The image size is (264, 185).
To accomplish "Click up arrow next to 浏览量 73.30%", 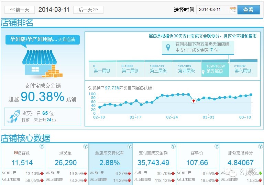I will click(x=85, y=180).
